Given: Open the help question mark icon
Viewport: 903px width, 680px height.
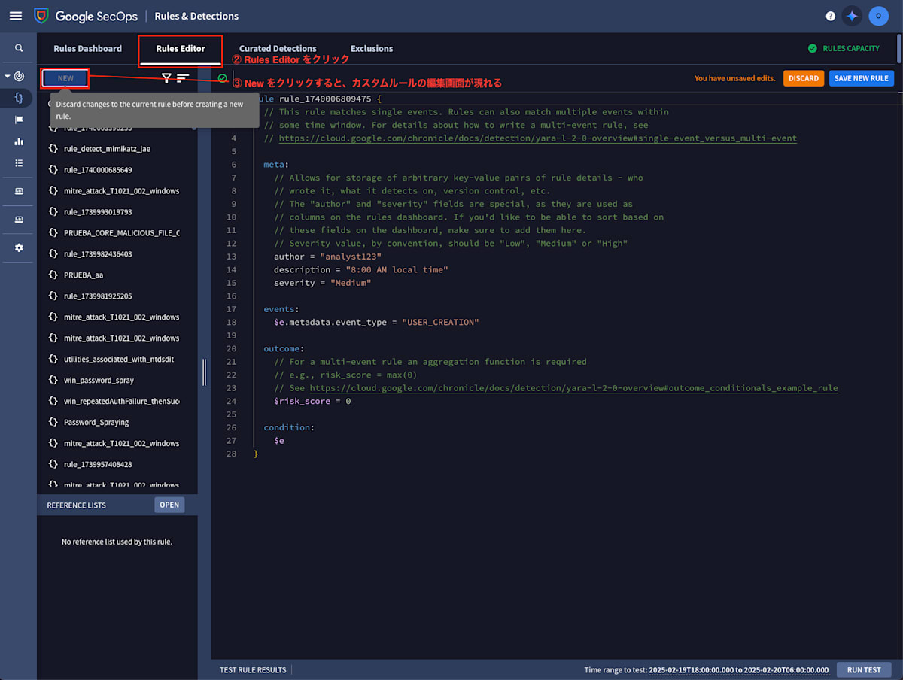Looking at the screenshot, I should click(831, 16).
